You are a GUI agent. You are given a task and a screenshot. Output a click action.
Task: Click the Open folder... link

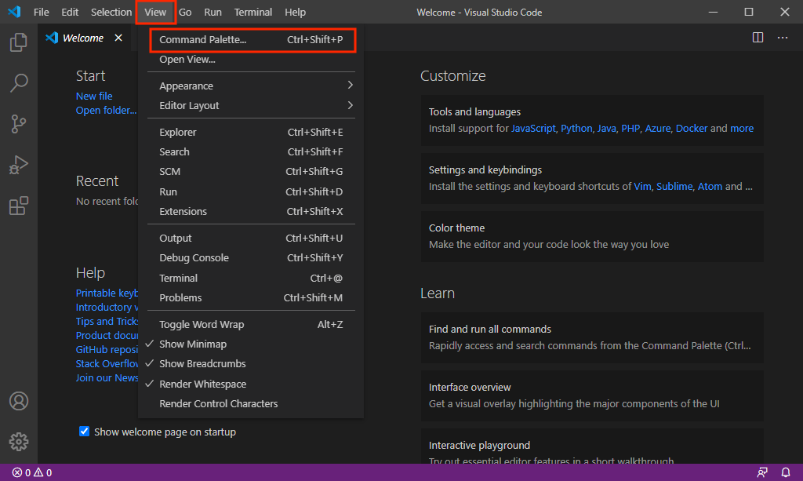(x=106, y=110)
